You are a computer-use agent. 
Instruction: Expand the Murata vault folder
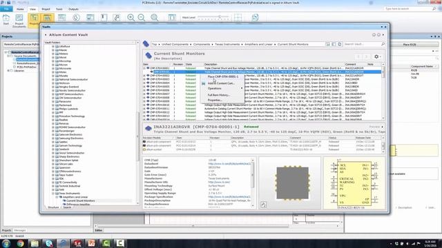[x=53, y=76]
